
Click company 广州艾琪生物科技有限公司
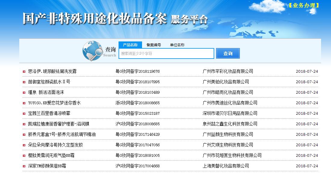pyautogui.click(x=228, y=145)
